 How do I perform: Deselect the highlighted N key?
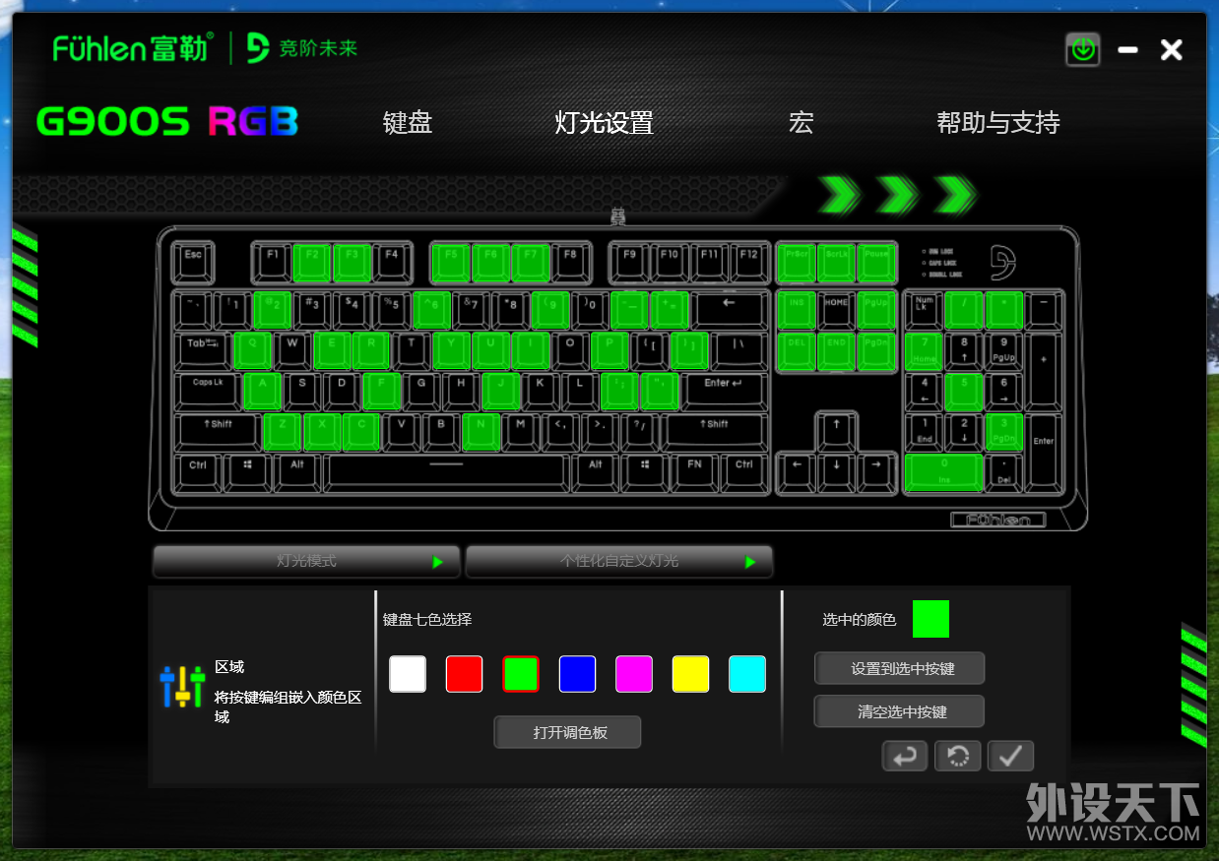(x=481, y=430)
